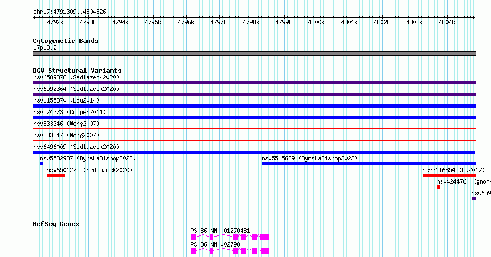
Task: Click the 4802k ruler mark
Action: 382,22
